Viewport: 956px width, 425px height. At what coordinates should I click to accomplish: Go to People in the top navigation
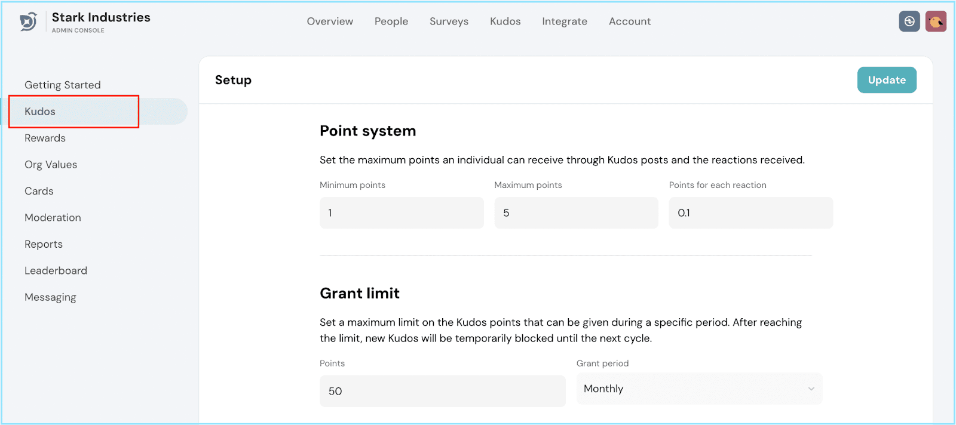point(391,21)
